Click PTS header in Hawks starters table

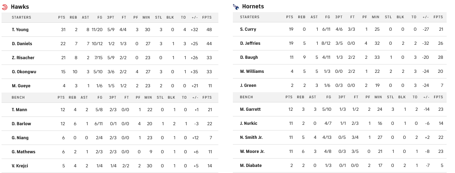tap(62, 17)
